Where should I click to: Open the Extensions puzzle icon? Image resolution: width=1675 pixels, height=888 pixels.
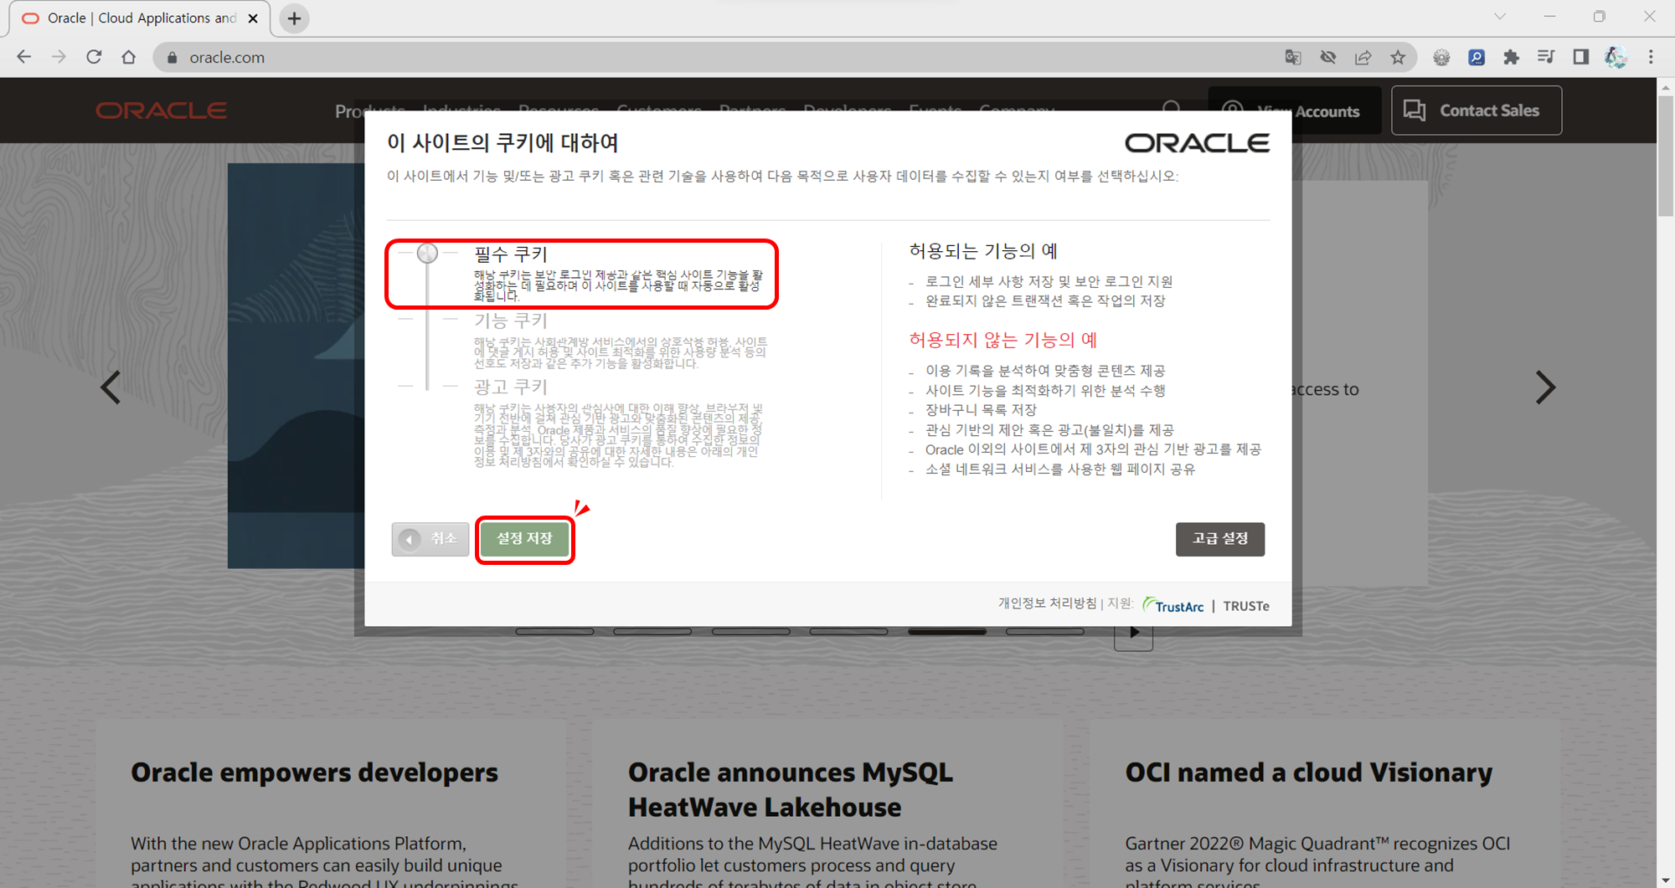[1511, 57]
